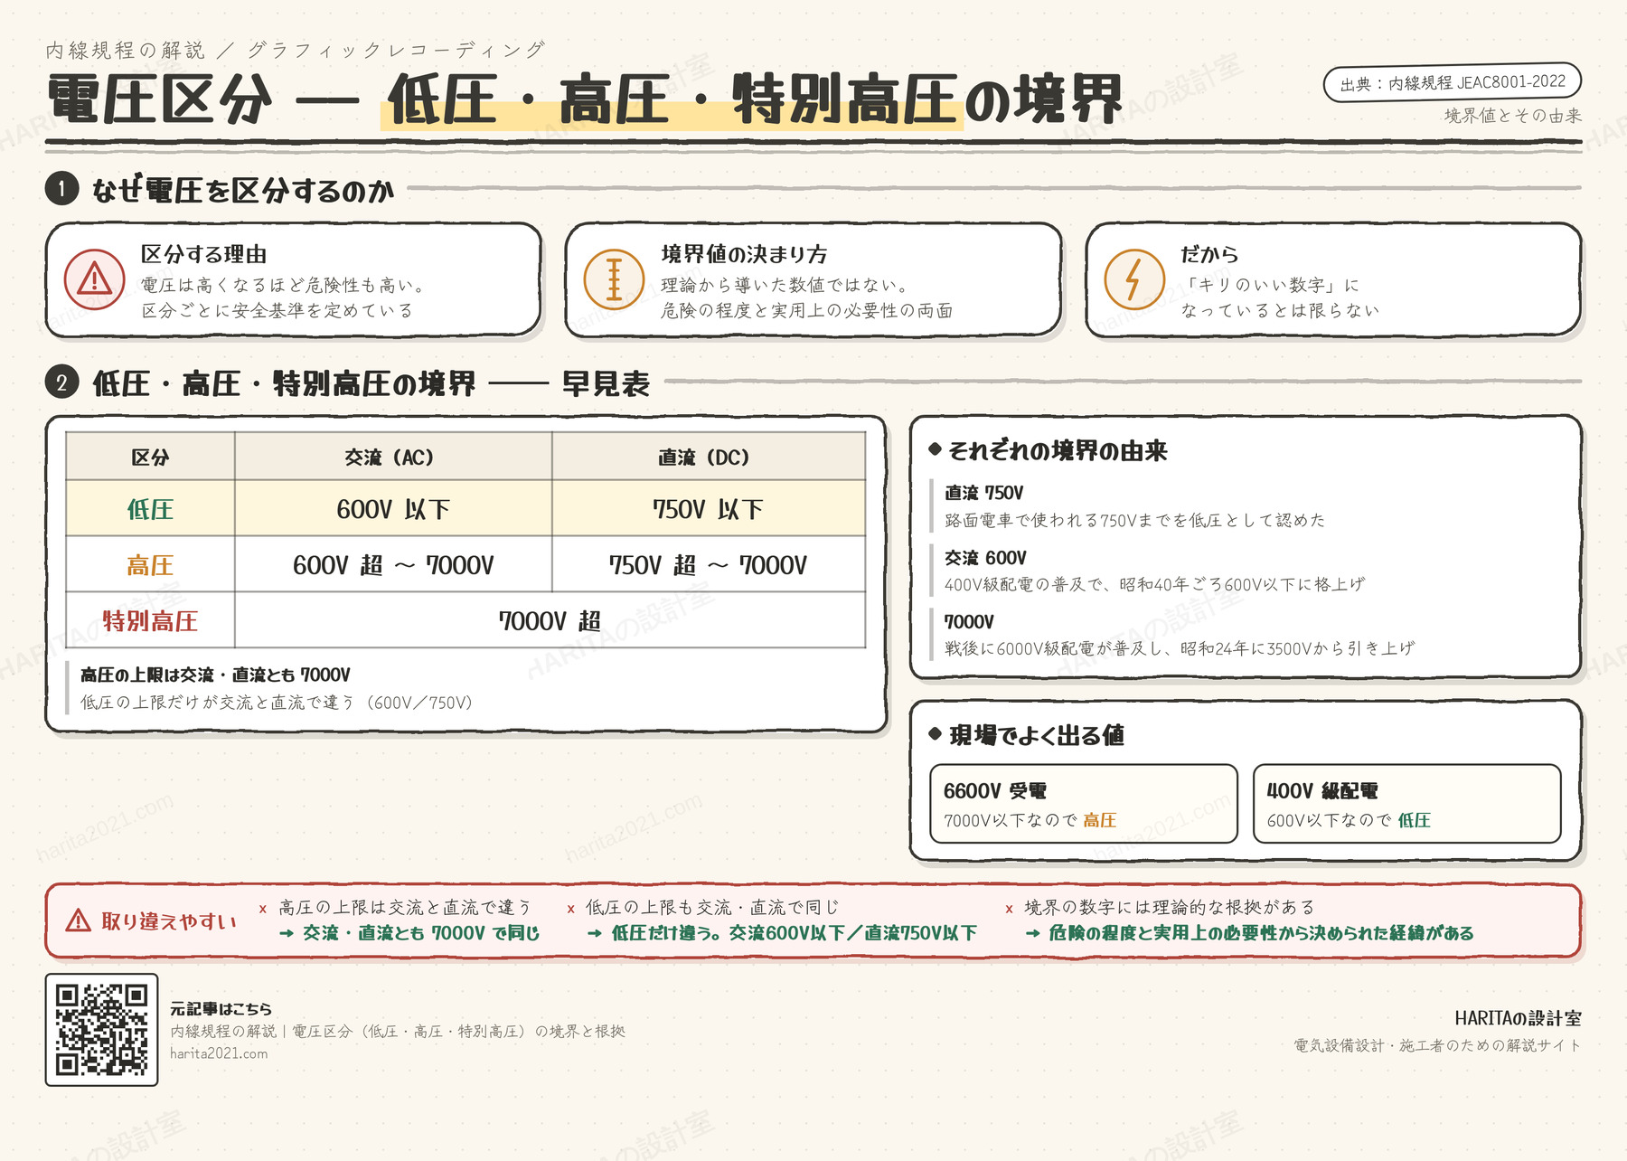This screenshot has width=1627, height=1161.
Task: Click the QR code for the original article
Action: [x=101, y=1030]
